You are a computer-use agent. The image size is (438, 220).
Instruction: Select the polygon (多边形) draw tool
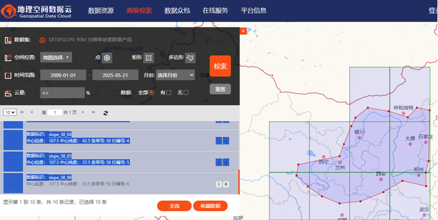[190, 58]
